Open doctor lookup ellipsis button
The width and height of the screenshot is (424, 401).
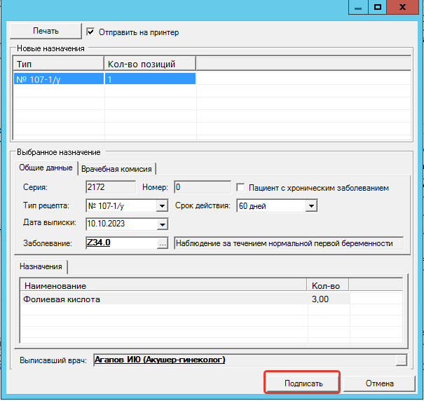click(x=401, y=360)
